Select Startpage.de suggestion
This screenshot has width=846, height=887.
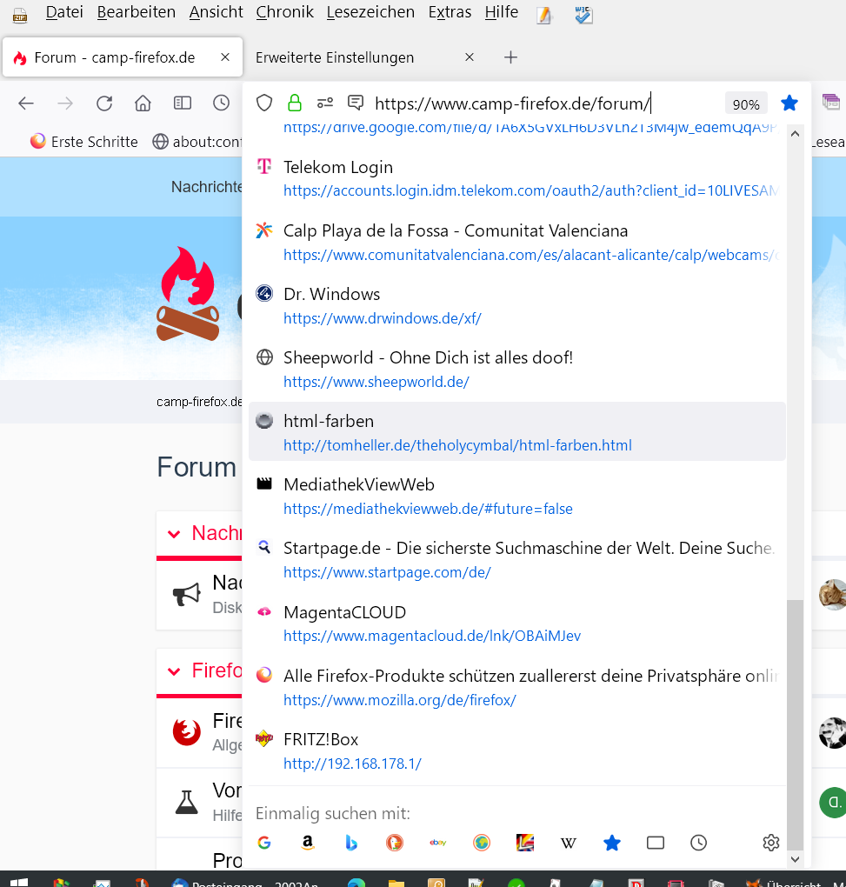click(x=517, y=559)
